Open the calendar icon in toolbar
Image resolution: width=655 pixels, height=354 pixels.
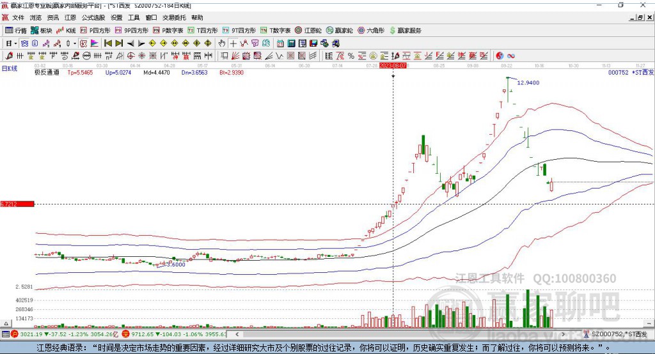click(x=280, y=43)
